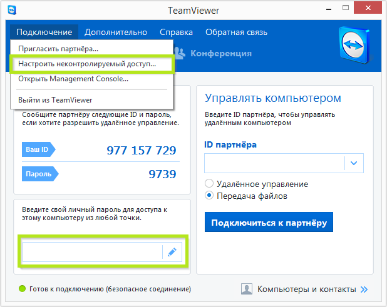Choose Настроить неконтролируемый доступ entry

(x=91, y=64)
